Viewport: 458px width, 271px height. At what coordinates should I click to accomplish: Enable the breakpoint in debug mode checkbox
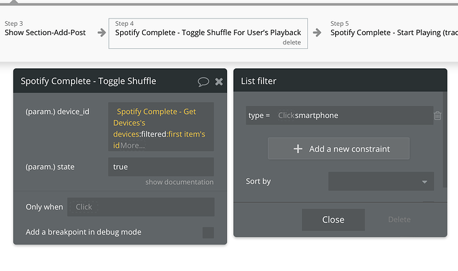pyautogui.click(x=208, y=233)
